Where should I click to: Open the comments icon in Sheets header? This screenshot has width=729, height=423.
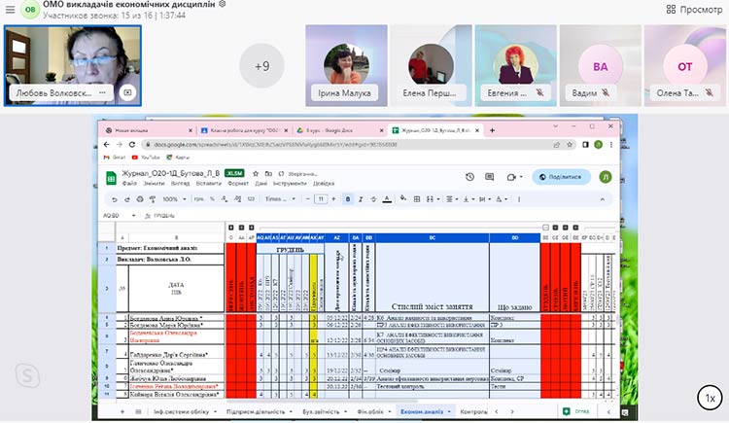491,177
